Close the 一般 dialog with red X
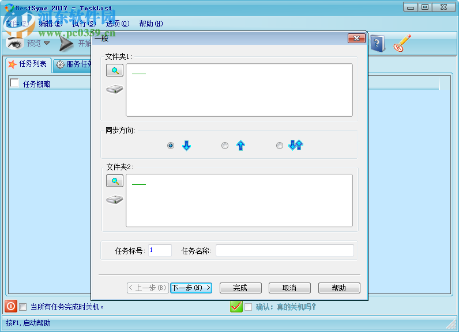Screen dimensions: 459x332 coord(356,38)
